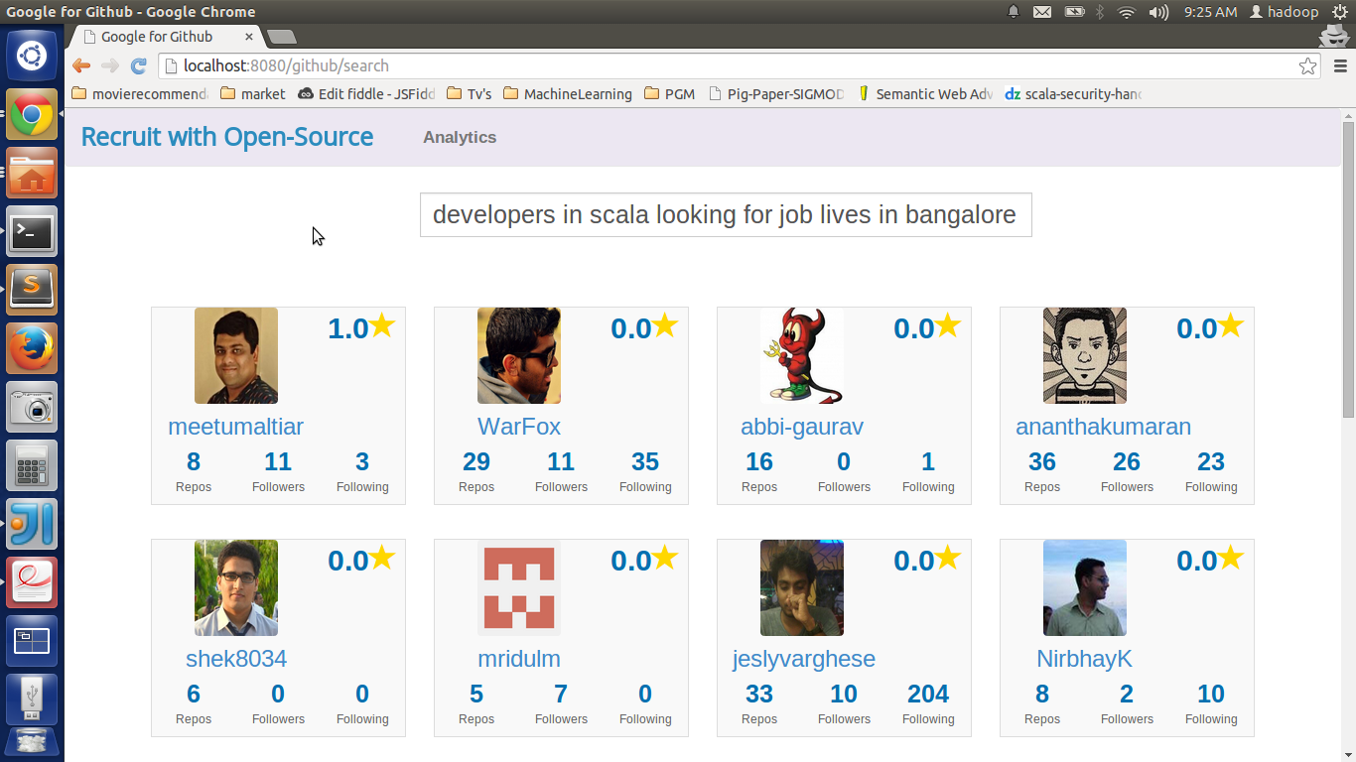Viewport: 1356px width, 762px height.
Task: Open the Analytics nav item
Action: (x=460, y=137)
